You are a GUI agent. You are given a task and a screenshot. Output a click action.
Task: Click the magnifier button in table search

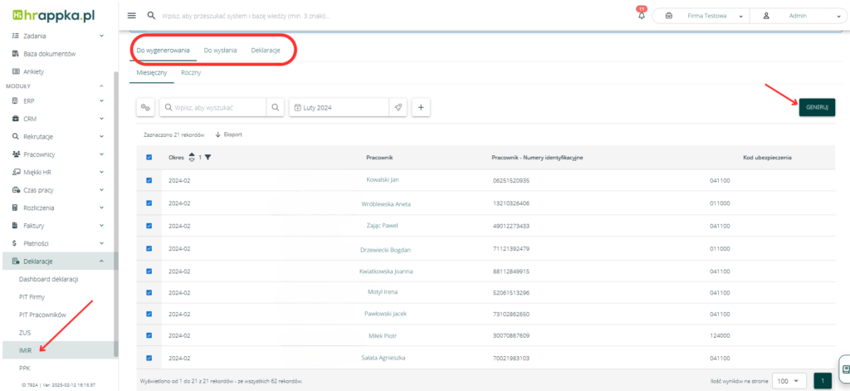[275, 107]
